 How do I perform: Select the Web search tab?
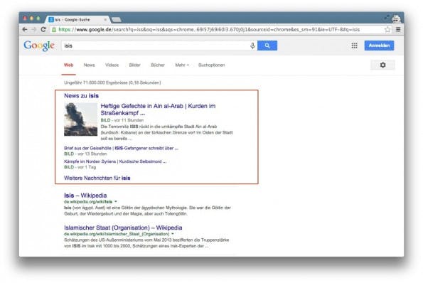click(68, 65)
